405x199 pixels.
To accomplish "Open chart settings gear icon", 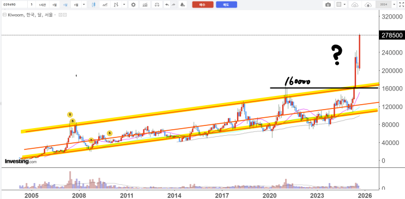I will click(x=134, y=5).
